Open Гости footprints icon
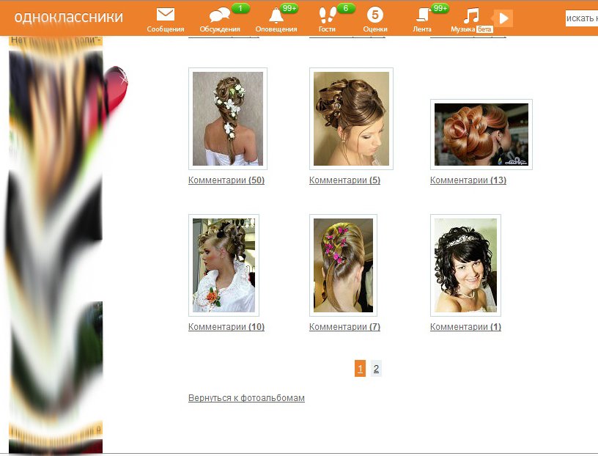Viewport: 598px width, 456px height. click(327, 15)
